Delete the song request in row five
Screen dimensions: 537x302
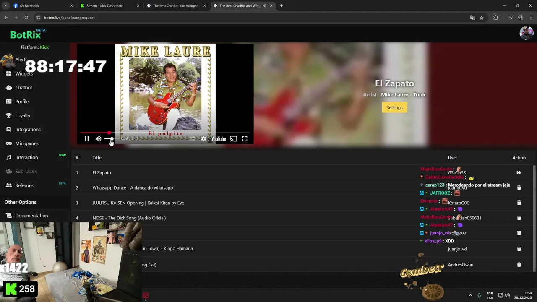coord(519,233)
